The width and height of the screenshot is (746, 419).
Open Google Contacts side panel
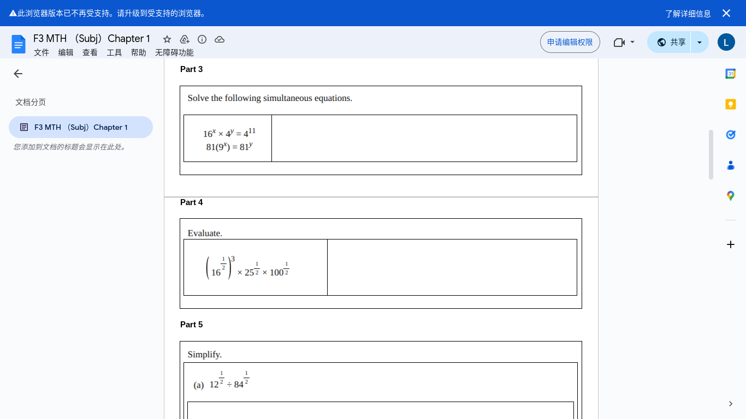point(730,165)
